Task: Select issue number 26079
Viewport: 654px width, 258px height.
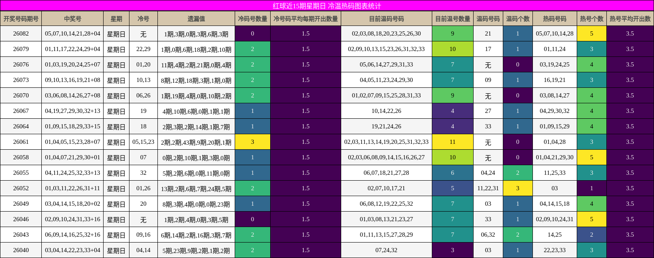Action: click(x=21, y=49)
